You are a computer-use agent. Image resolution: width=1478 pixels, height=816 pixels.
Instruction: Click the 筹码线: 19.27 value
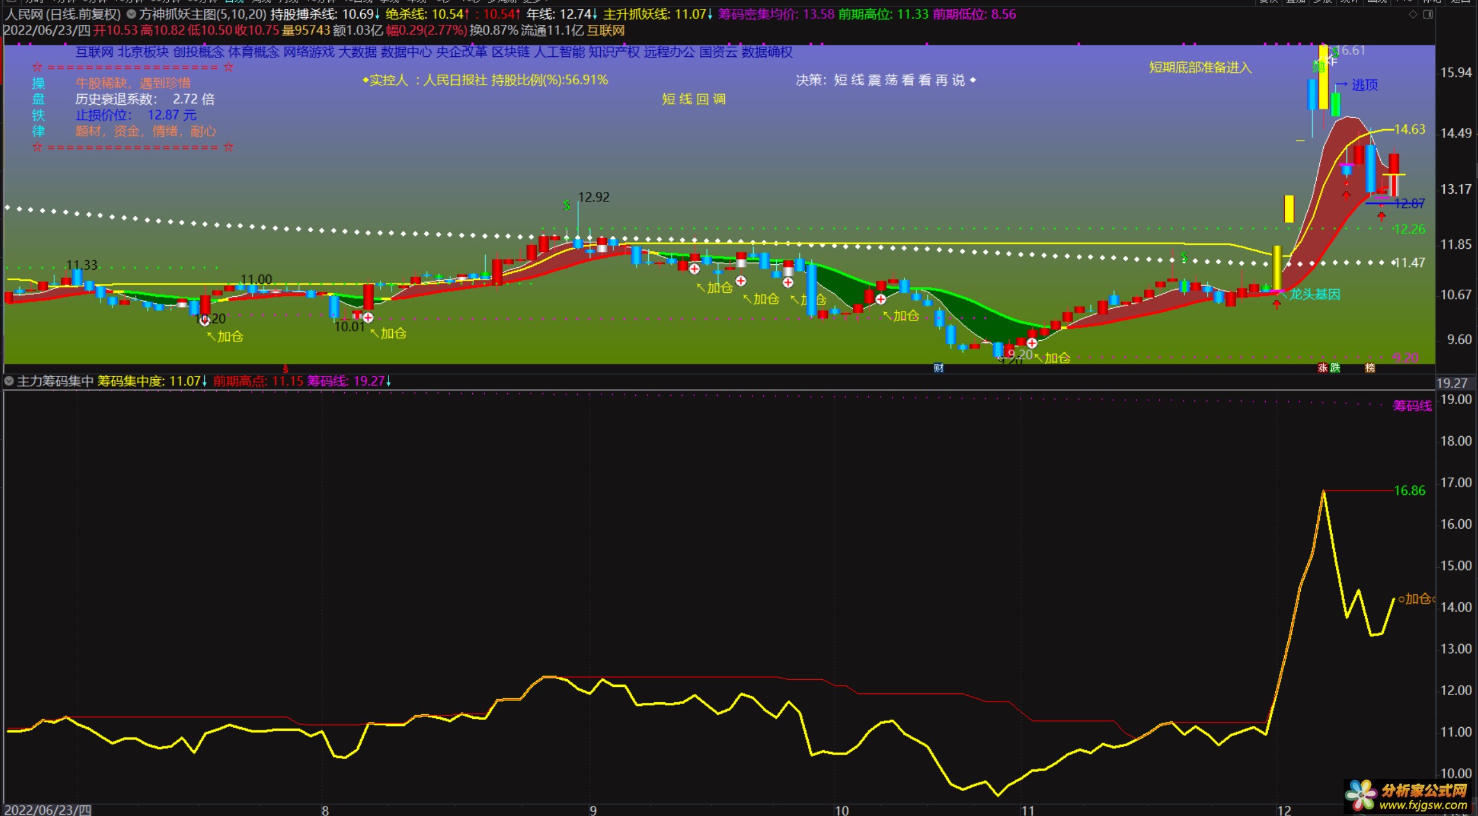coord(349,381)
